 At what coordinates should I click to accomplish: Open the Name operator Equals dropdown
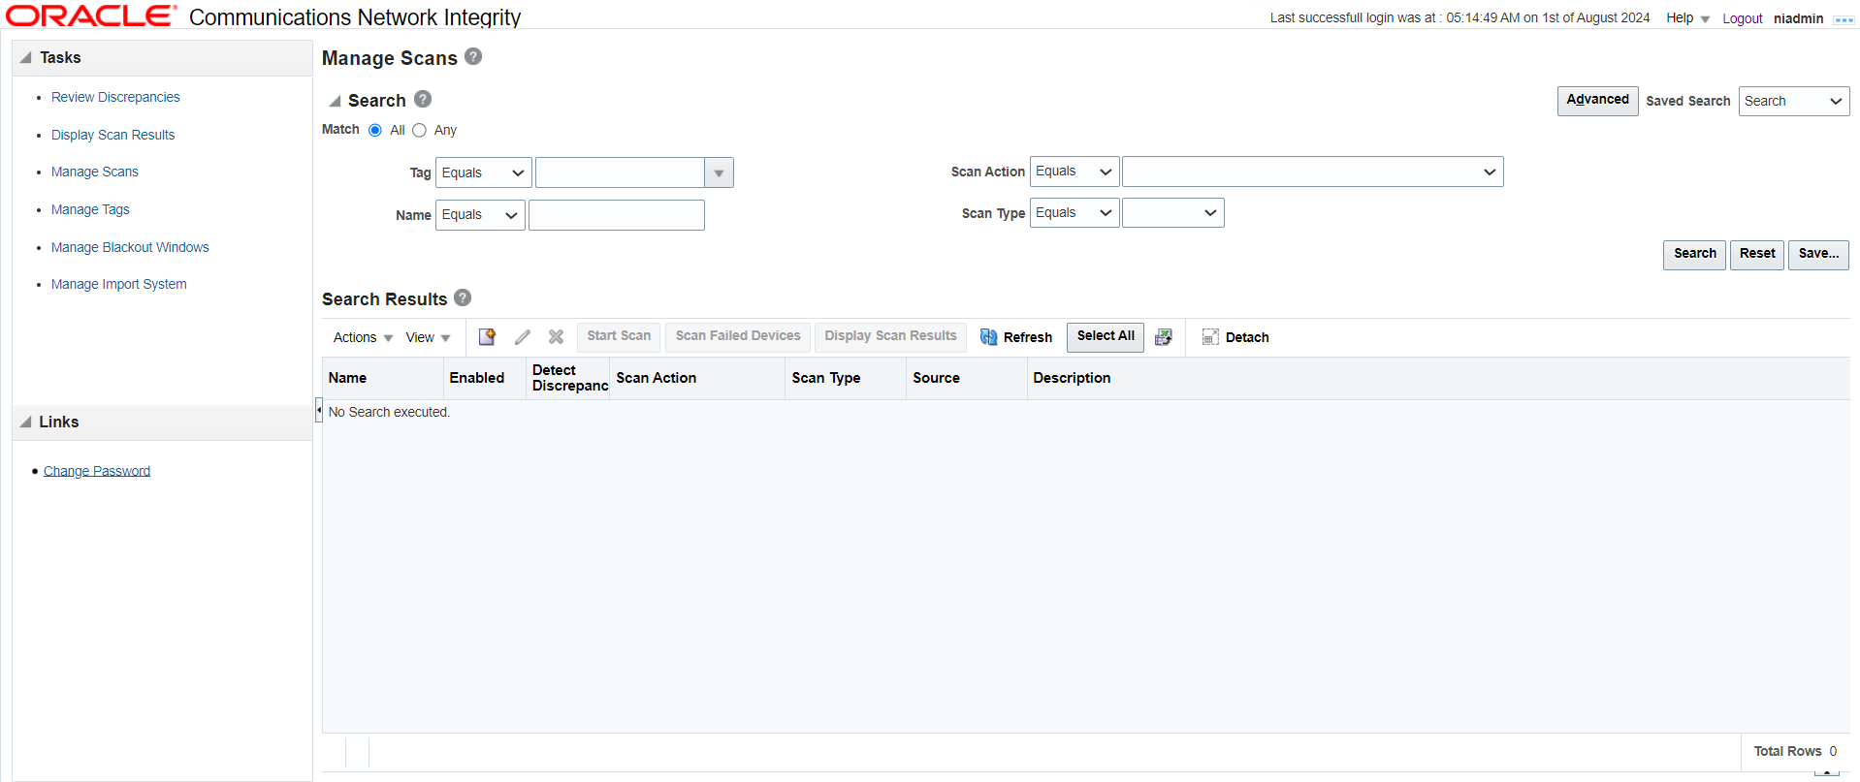(x=480, y=215)
